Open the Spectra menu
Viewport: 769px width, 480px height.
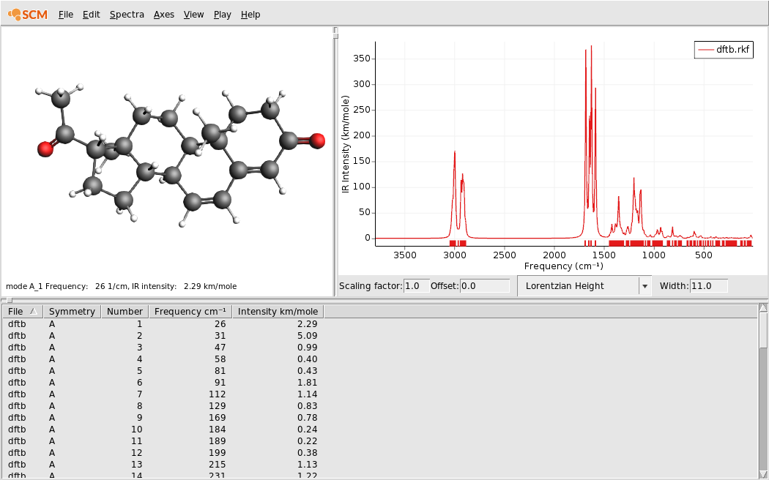point(127,15)
